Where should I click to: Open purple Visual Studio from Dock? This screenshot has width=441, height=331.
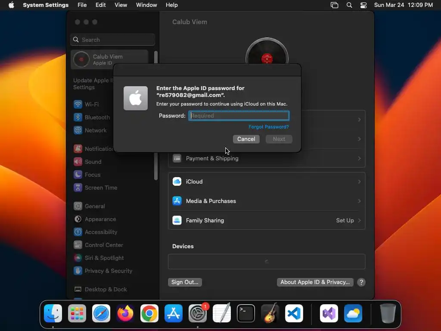(x=329, y=313)
